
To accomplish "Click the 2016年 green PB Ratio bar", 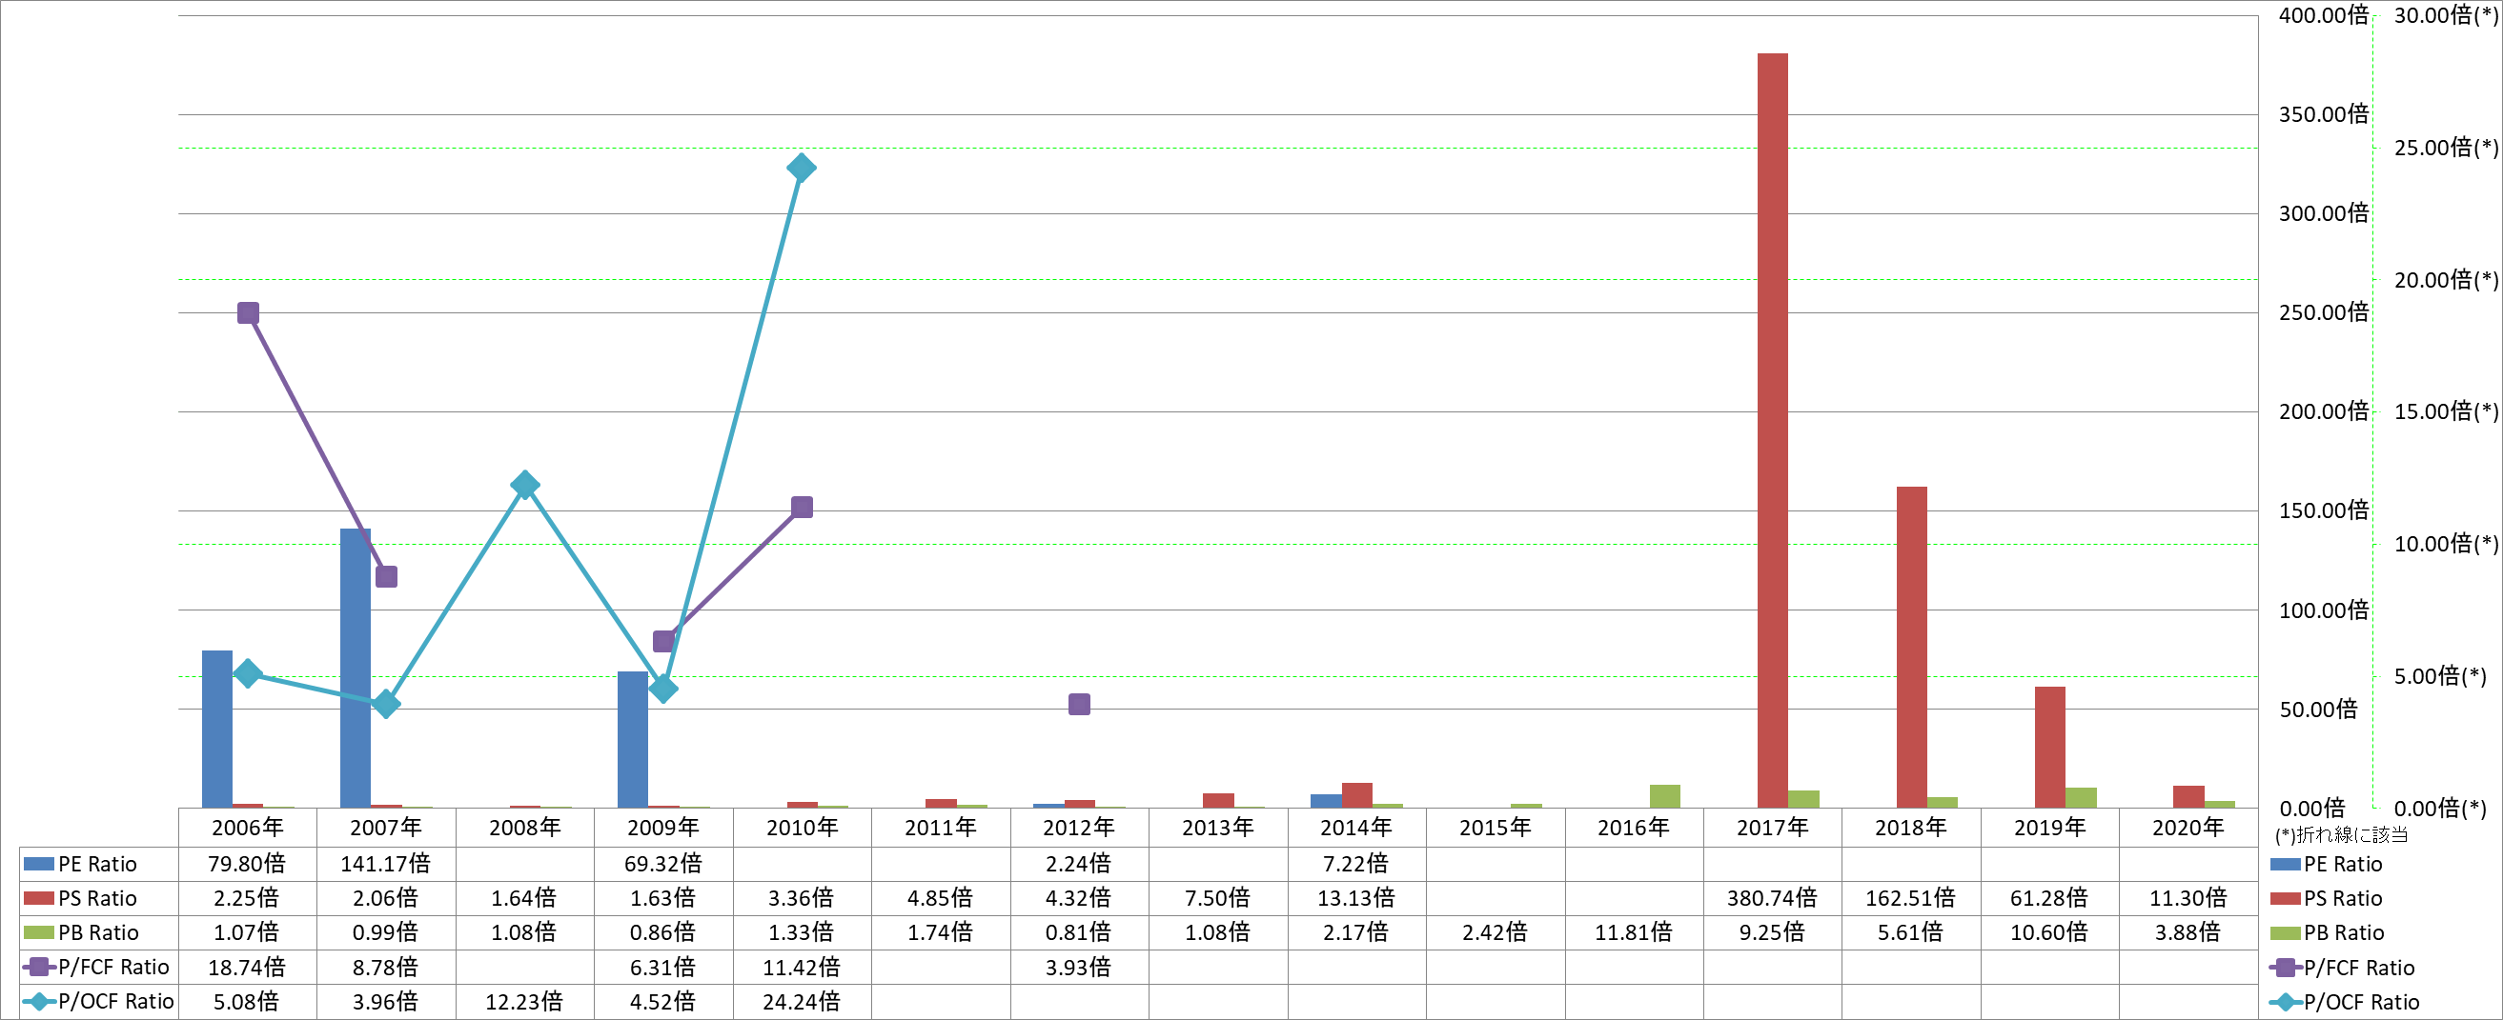I will tap(1664, 796).
